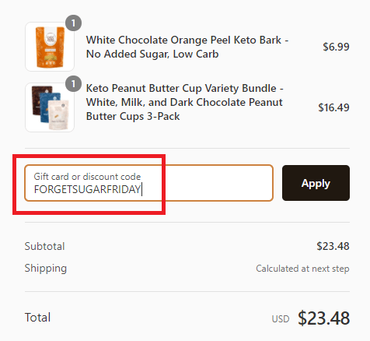Click the large $23.48 total amount
Screen dimensions: 370x341
(x=324, y=318)
